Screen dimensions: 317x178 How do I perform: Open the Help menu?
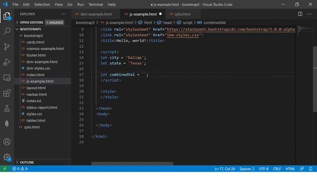point(111,4)
